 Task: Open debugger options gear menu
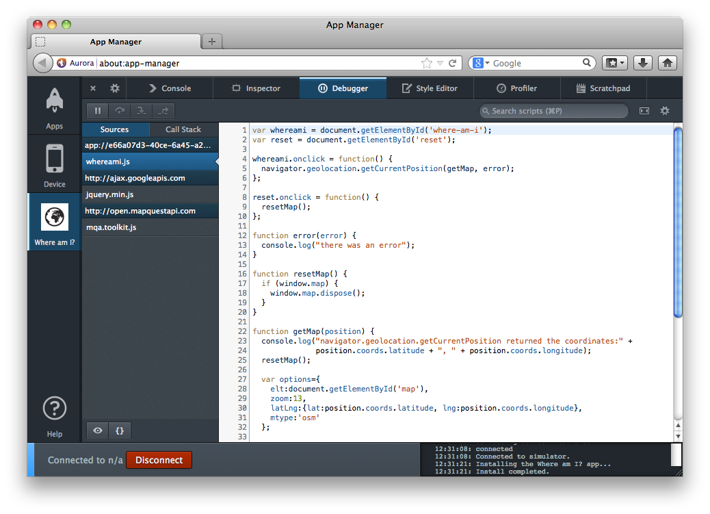[665, 111]
